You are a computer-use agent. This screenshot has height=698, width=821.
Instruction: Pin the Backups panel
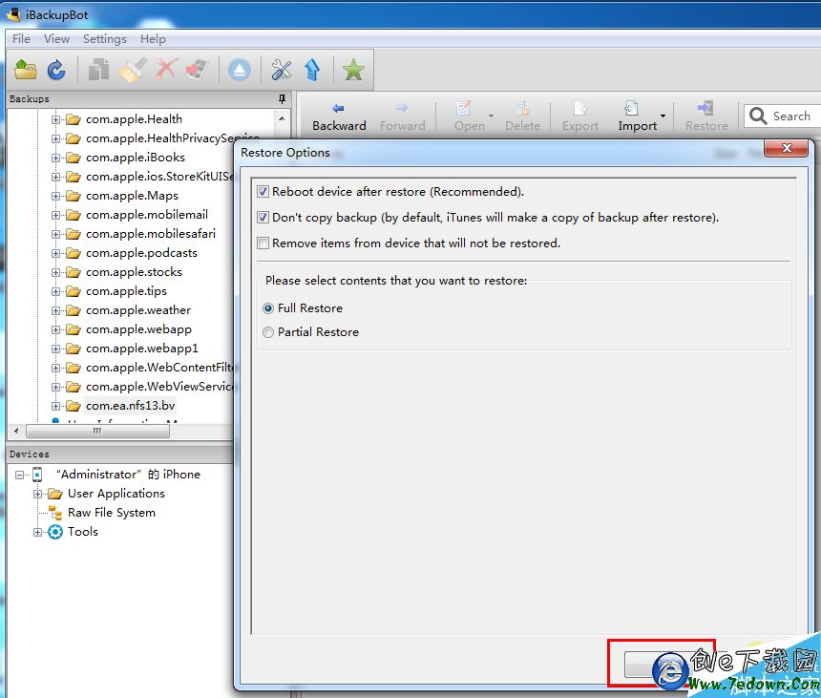point(282,98)
